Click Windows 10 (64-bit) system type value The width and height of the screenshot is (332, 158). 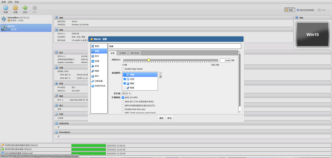click(x=80, y=24)
